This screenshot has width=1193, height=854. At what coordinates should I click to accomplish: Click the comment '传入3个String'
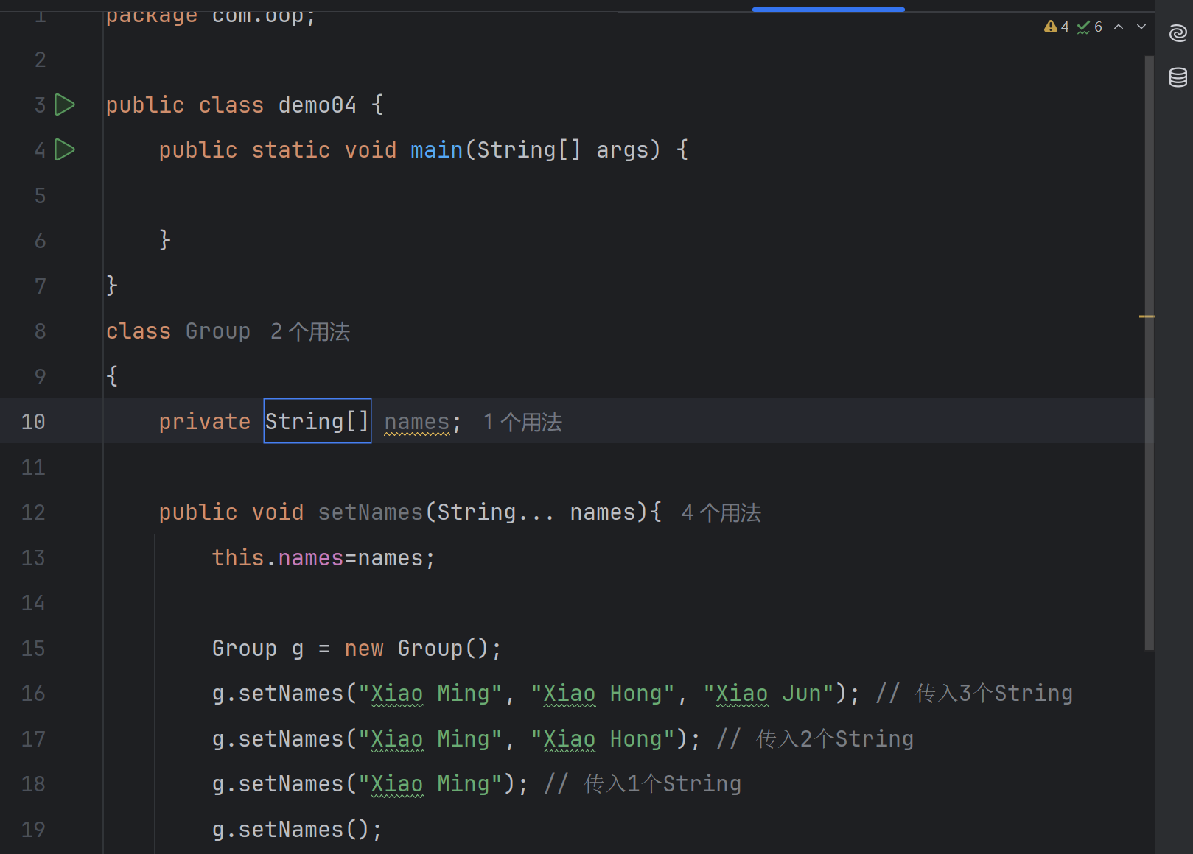(x=994, y=694)
